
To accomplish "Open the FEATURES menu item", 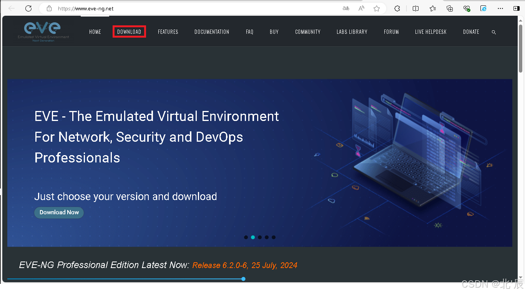I will point(168,32).
